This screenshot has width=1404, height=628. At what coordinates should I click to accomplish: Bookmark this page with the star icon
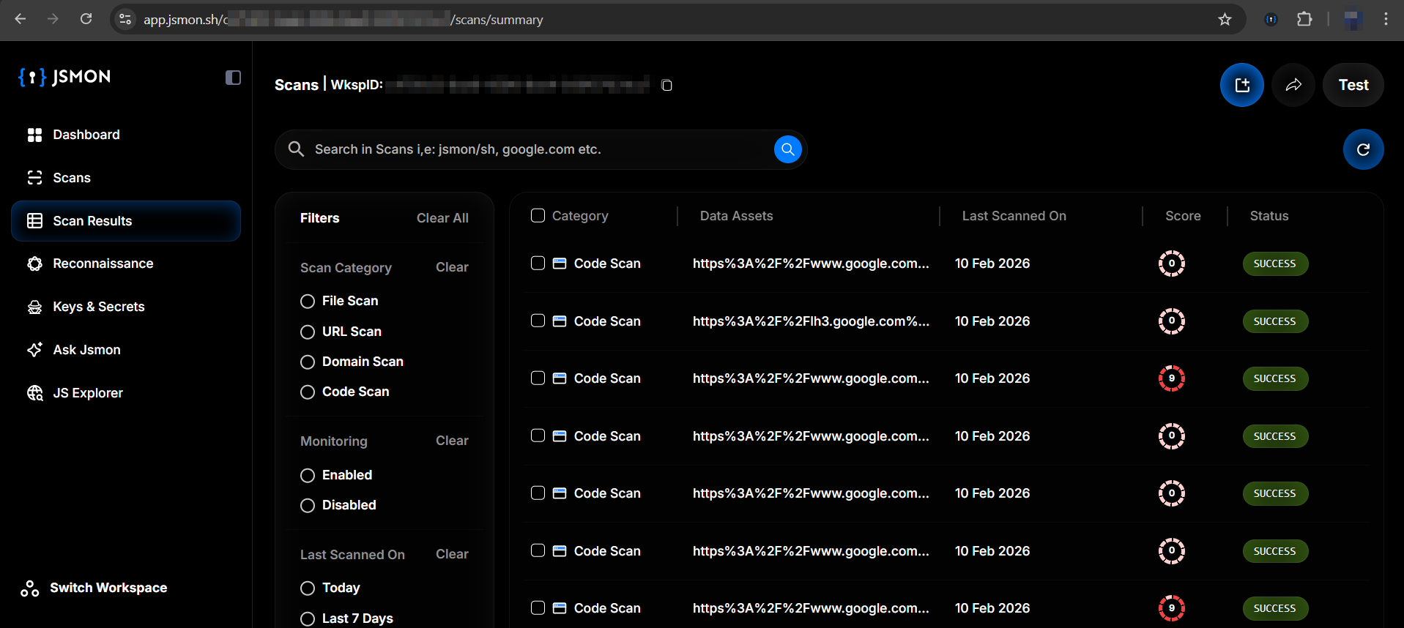click(1225, 19)
